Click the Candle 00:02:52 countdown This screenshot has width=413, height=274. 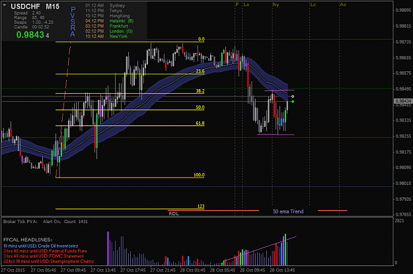[x=32, y=27]
